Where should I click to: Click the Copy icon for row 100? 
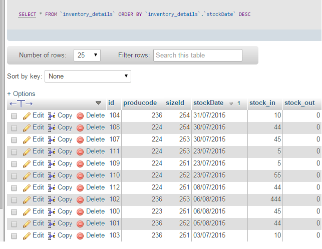tap(52, 212)
